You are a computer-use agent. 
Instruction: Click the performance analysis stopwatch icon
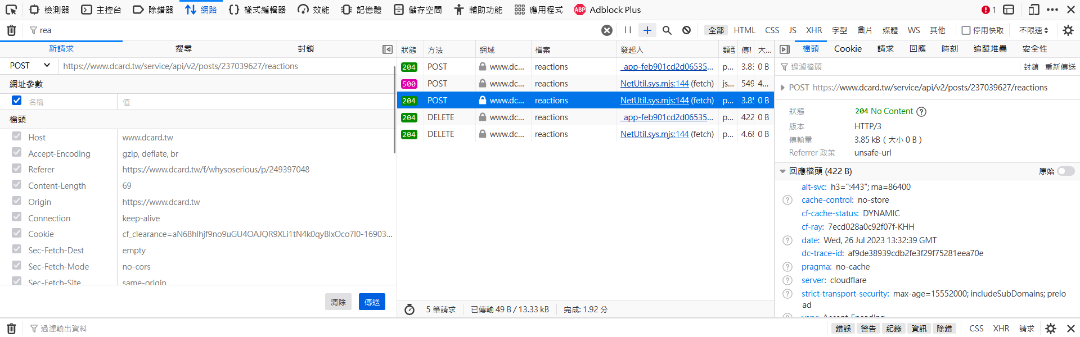coord(409,309)
